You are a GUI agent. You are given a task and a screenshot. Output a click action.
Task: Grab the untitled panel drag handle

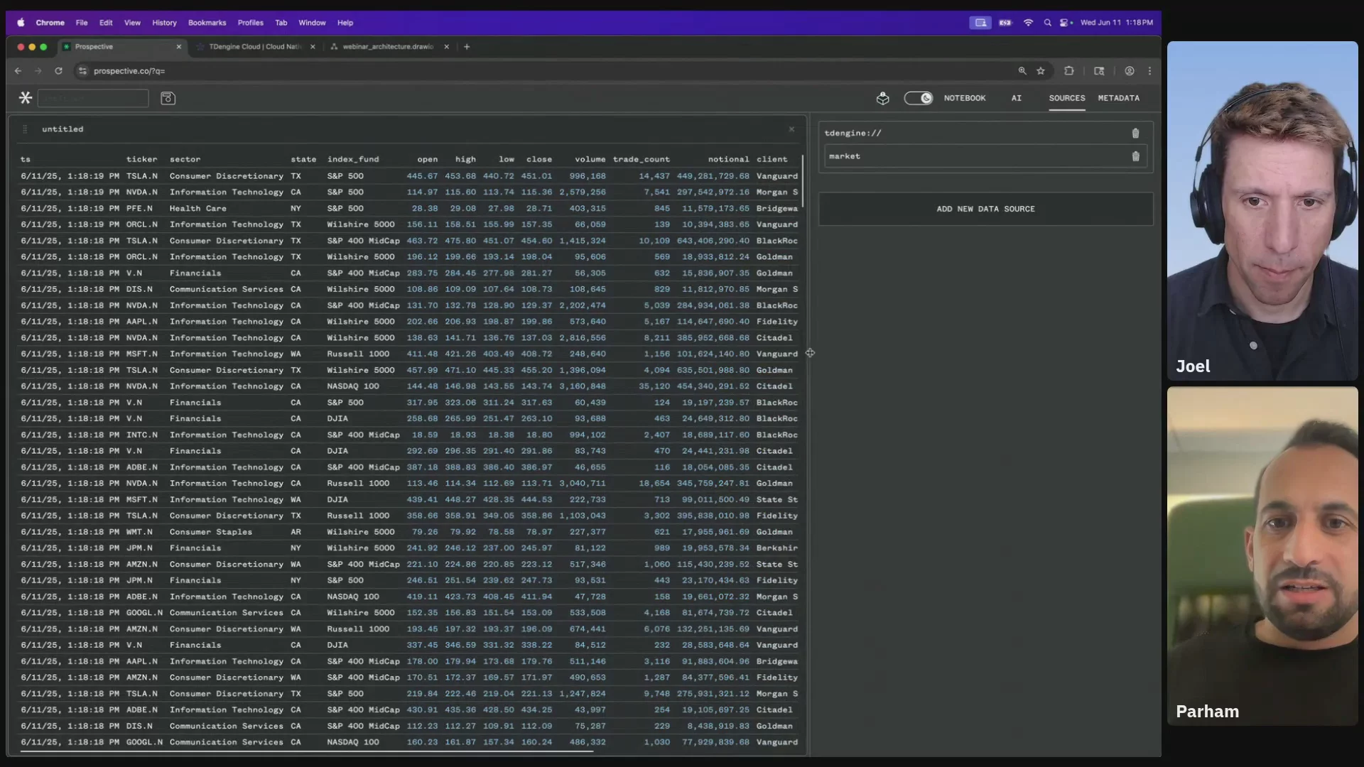coord(25,129)
